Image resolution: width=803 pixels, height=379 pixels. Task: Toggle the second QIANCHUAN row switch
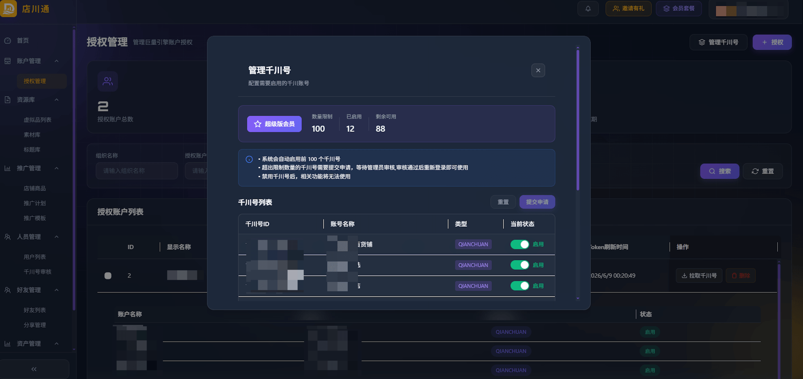click(520, 265)
